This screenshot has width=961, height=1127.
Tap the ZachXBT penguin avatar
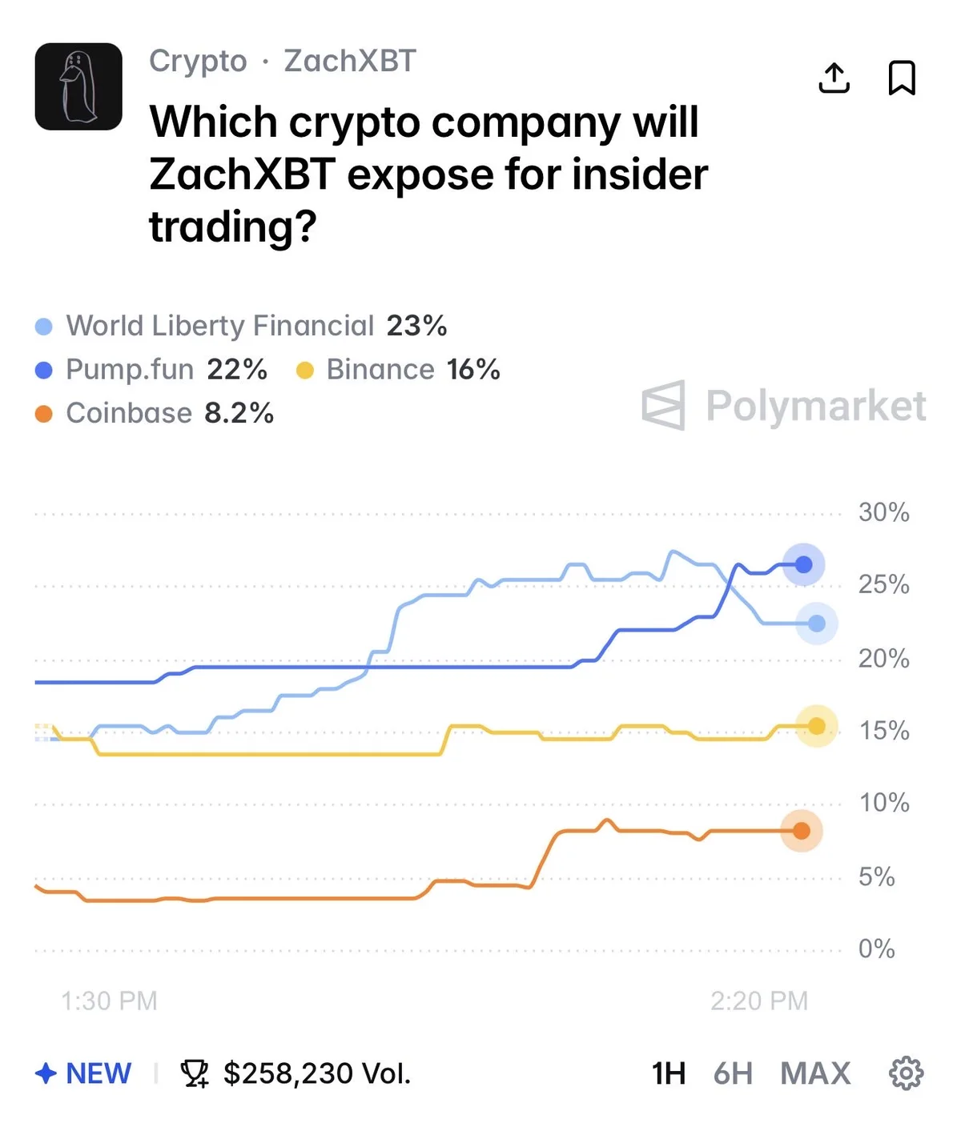(78, 86)
